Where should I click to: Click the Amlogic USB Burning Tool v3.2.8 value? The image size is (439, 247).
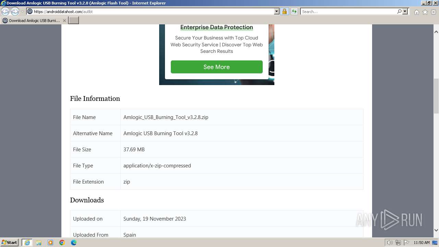point(161,133)
